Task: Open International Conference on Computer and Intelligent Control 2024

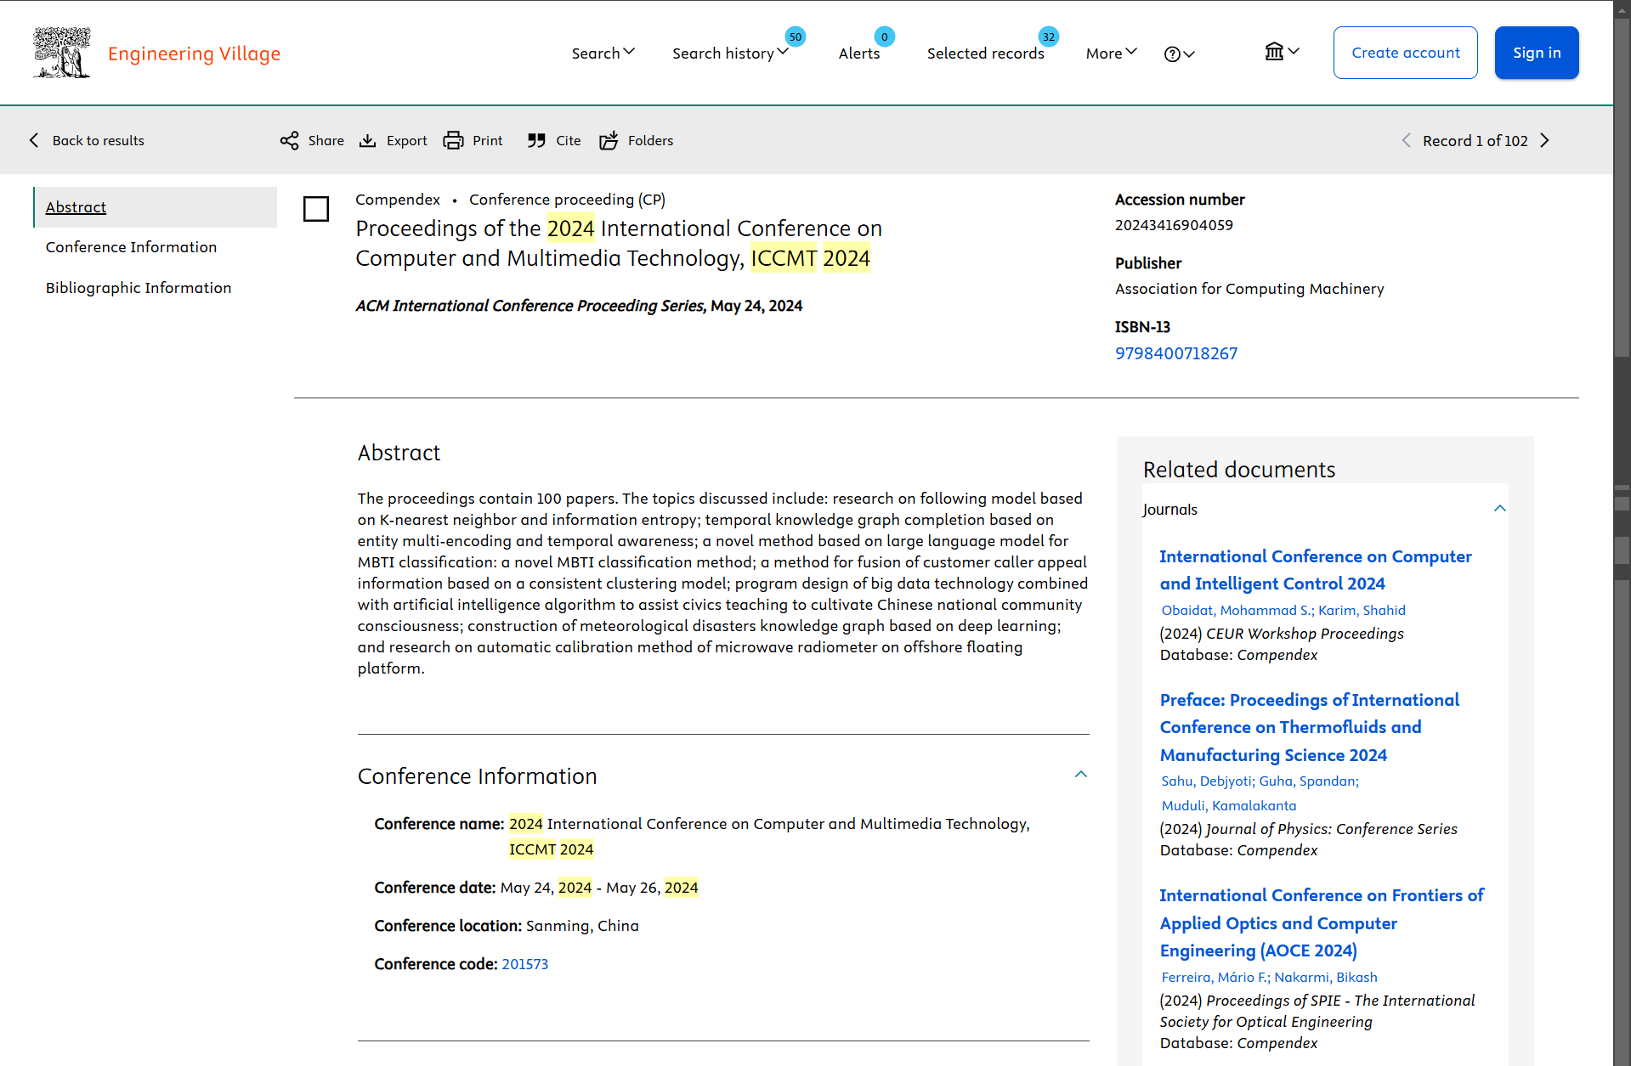Action: tap(1315, 570)
